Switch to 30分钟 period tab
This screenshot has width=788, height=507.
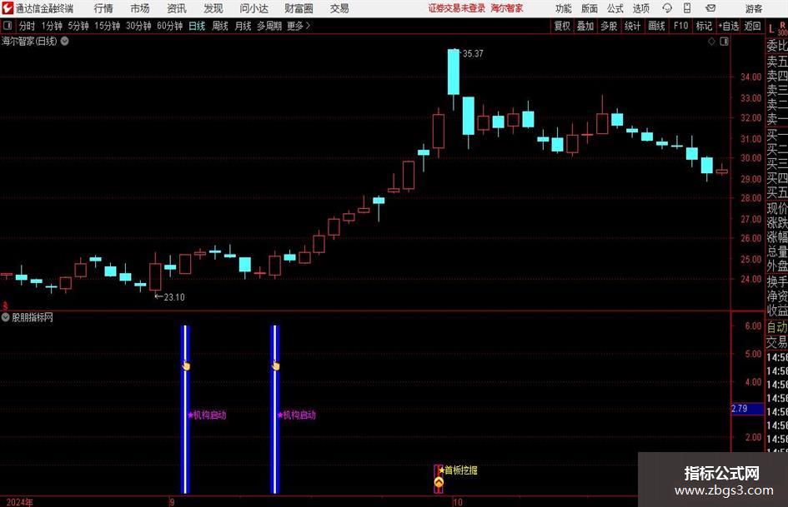[x=138, y=26]
